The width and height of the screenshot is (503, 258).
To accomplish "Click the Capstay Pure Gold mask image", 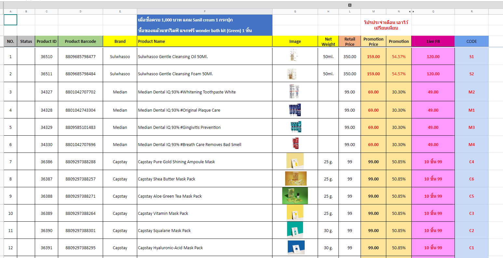I will coord(295,161).
